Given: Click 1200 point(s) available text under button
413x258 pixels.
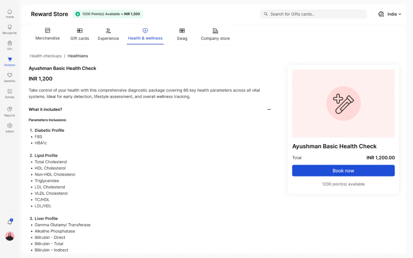Looking at the screenshot, I should 343,184.
